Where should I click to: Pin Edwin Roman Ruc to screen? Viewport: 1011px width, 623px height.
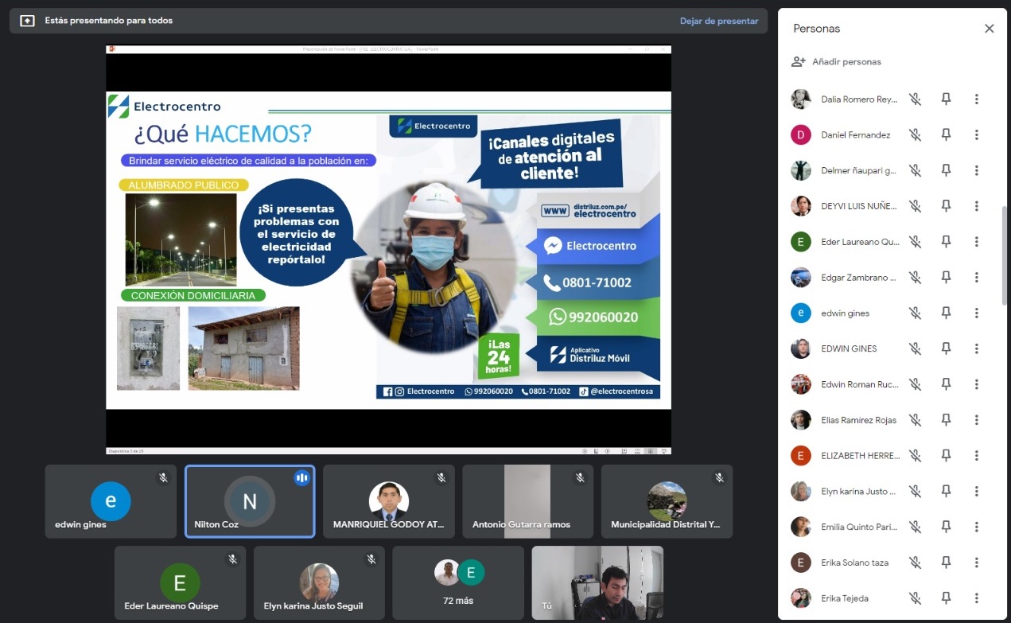pos(946,384)
